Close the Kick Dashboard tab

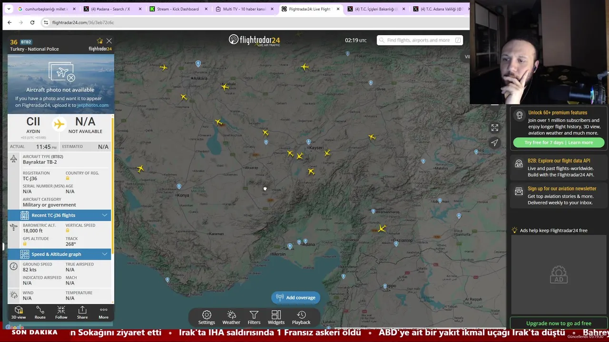click(206, 9)
